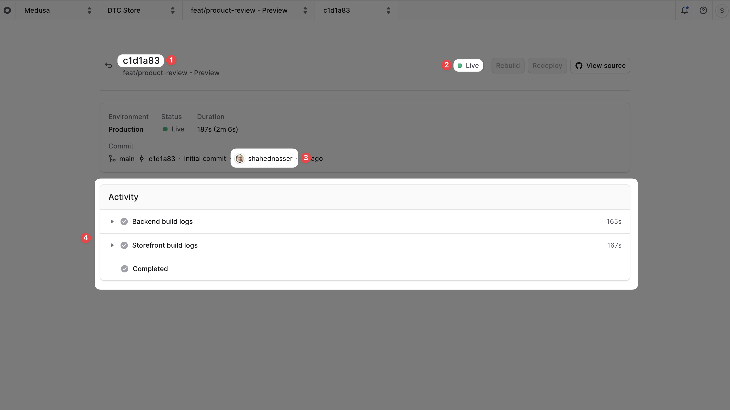This screenshot has width=730, height=410.
Task: Open the notifications bell
Action: (x=685, y=10)
